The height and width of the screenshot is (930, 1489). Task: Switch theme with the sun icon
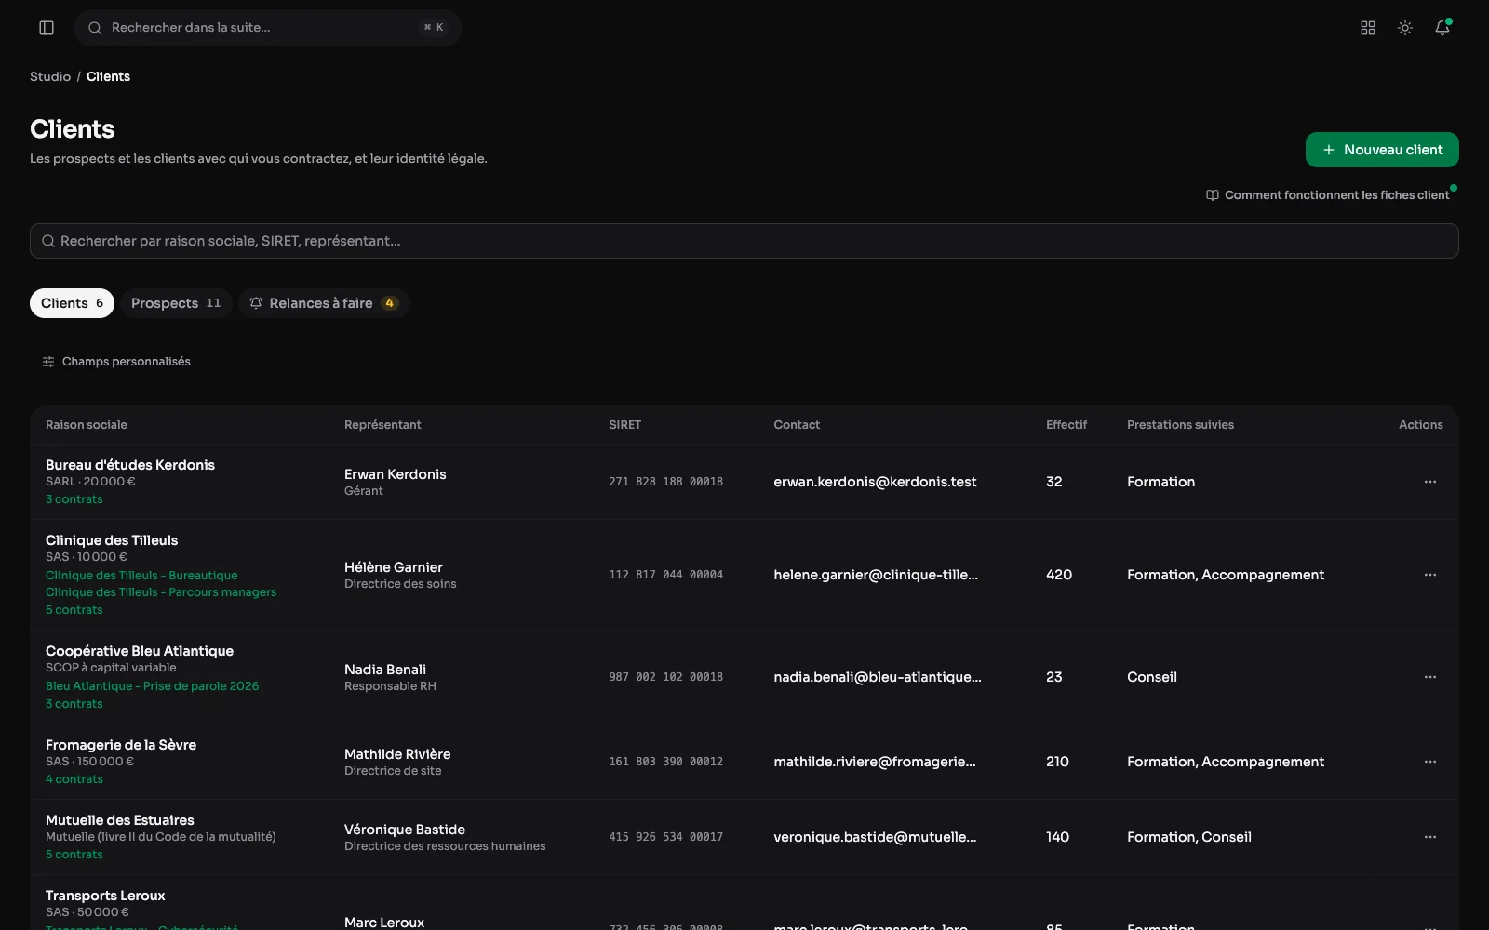point(1405,28)
